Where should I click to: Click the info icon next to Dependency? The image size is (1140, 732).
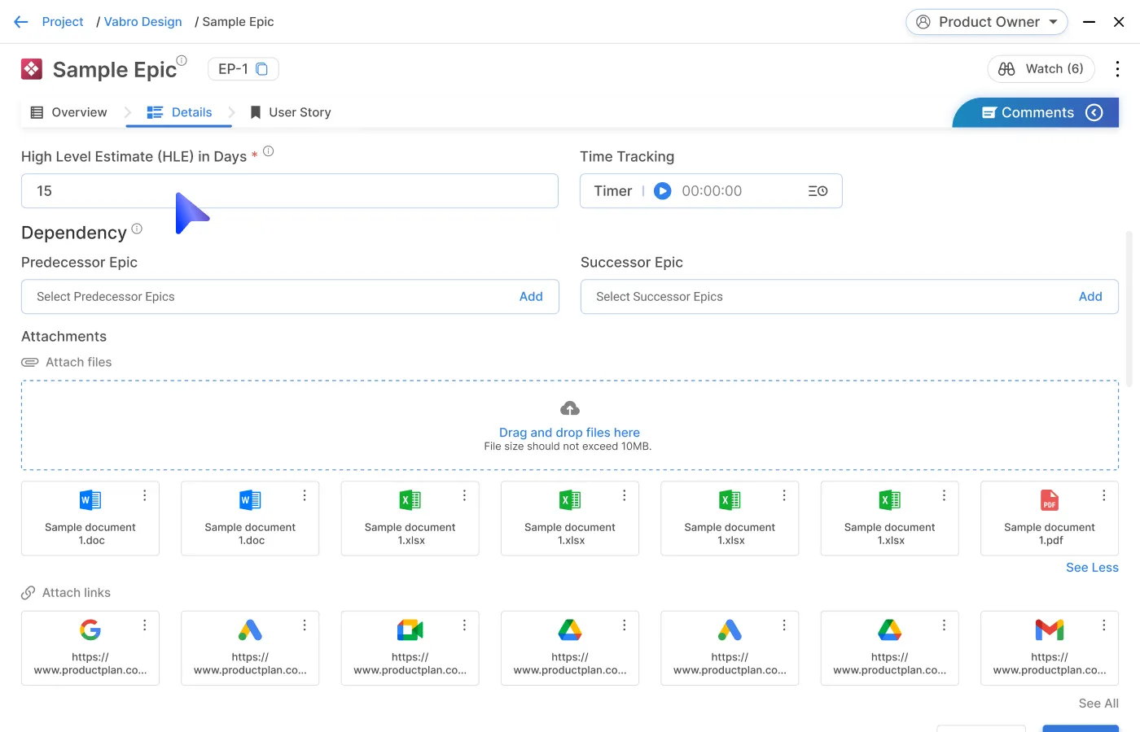(137, 229)
